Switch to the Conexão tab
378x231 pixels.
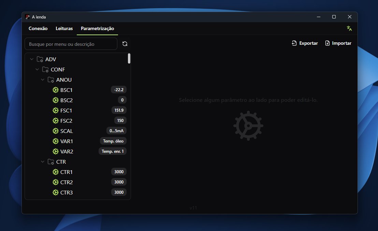click(38, 28)
